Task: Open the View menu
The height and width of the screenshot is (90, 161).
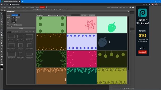Action: [x=27, y=7]
